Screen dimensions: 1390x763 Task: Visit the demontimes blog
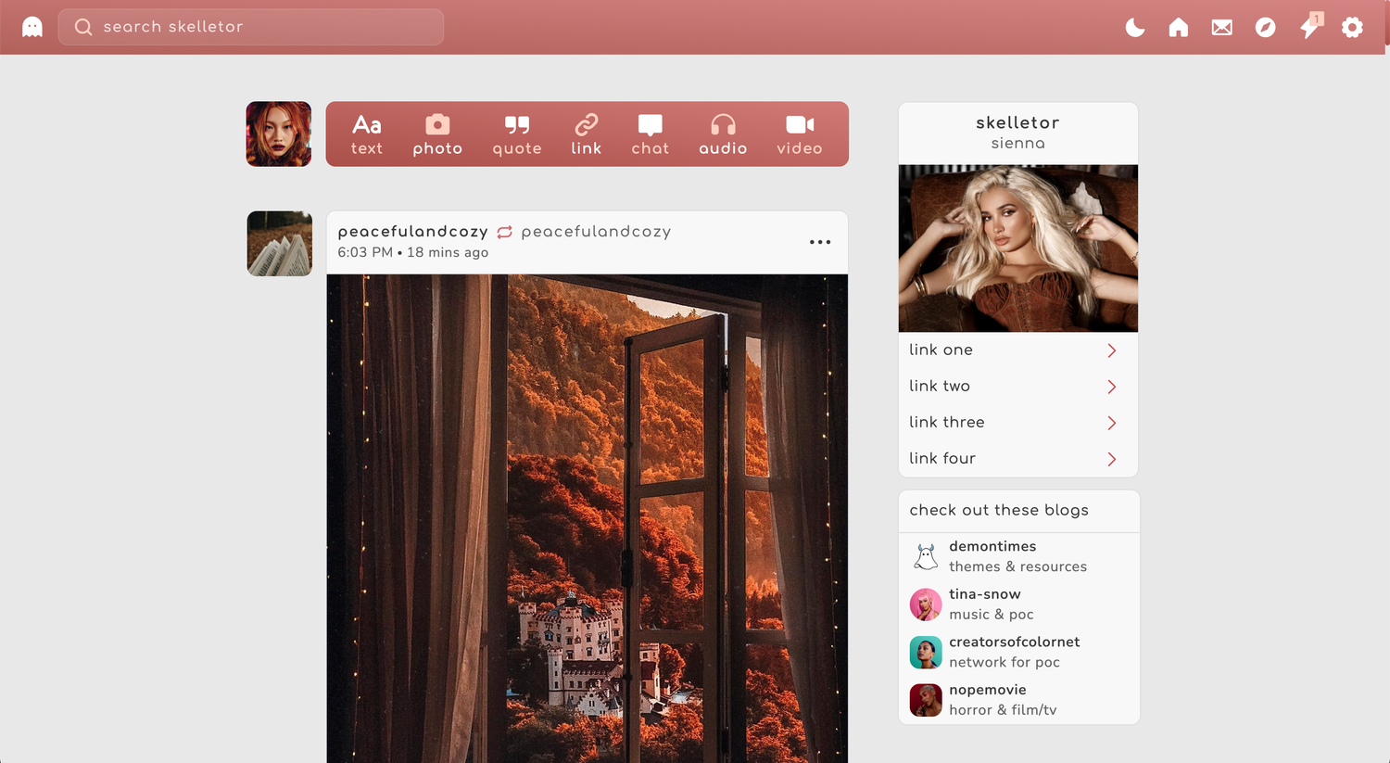point(992,547)
